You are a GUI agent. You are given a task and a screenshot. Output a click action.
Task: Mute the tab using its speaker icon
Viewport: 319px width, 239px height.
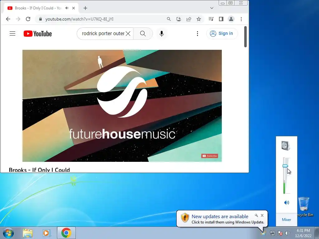[67, 8]
